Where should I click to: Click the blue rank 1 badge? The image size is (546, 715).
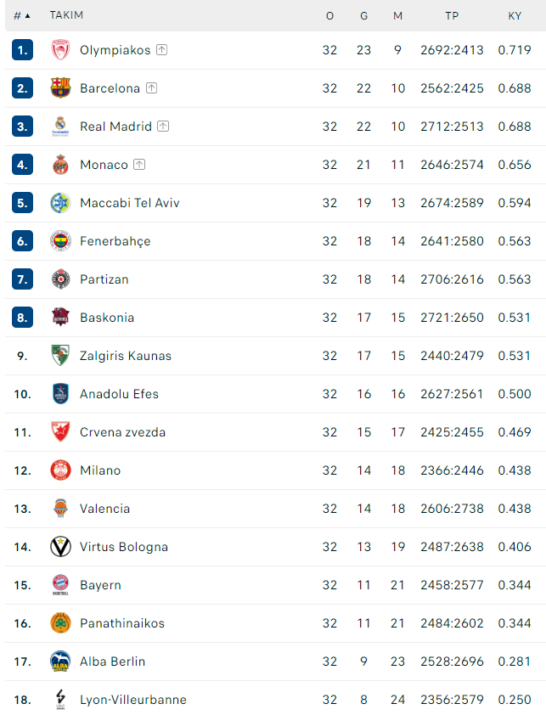pos(22,50)
